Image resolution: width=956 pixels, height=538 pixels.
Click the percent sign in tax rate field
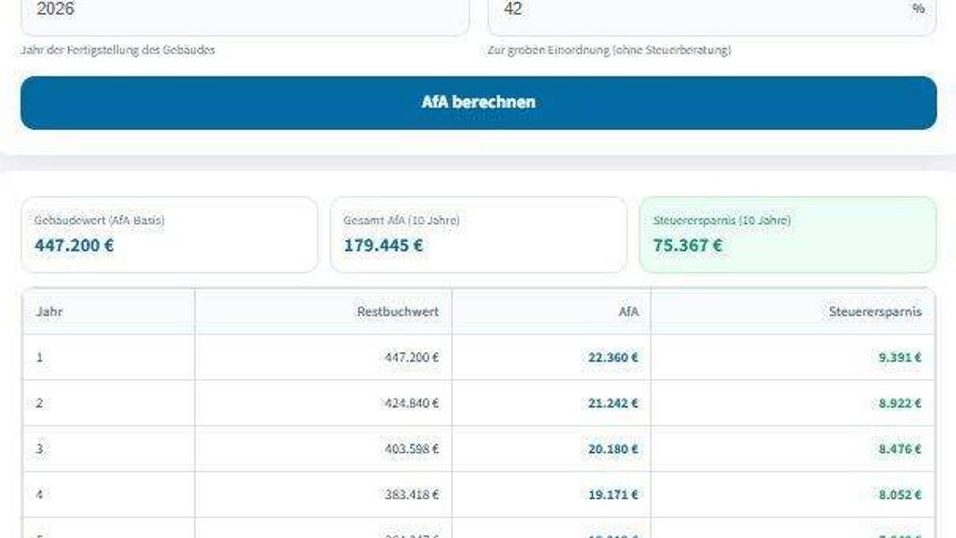(918, 9)
